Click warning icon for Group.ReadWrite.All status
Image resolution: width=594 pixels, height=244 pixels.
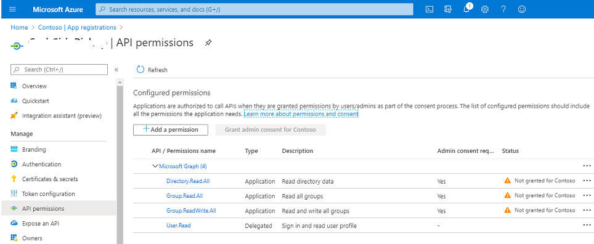click(508, 210)
